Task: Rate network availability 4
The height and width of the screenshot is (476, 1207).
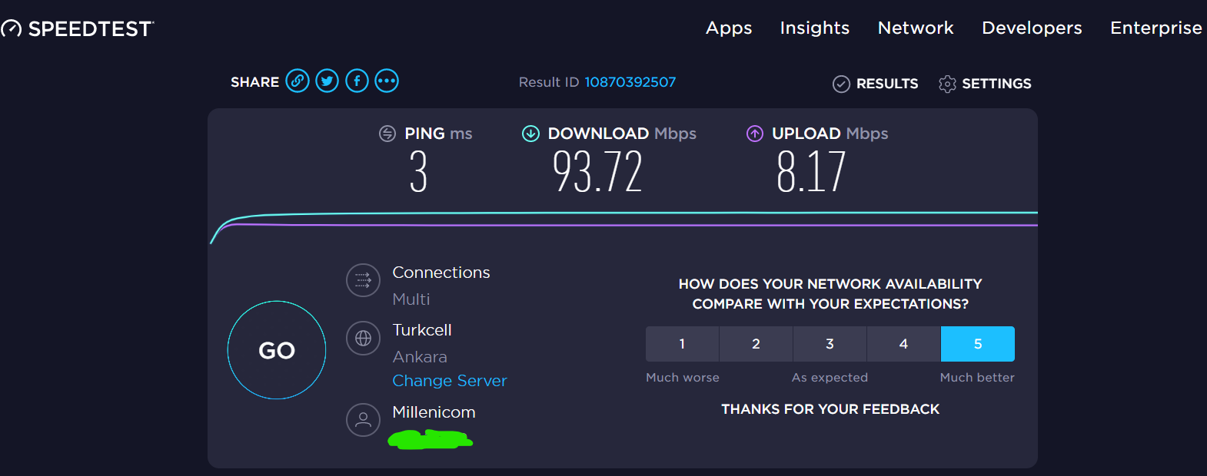Action: coord(903,344)
